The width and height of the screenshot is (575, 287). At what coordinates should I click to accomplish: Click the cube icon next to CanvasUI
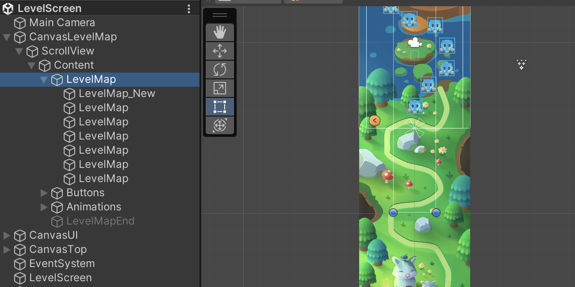[x=20, y=235]
